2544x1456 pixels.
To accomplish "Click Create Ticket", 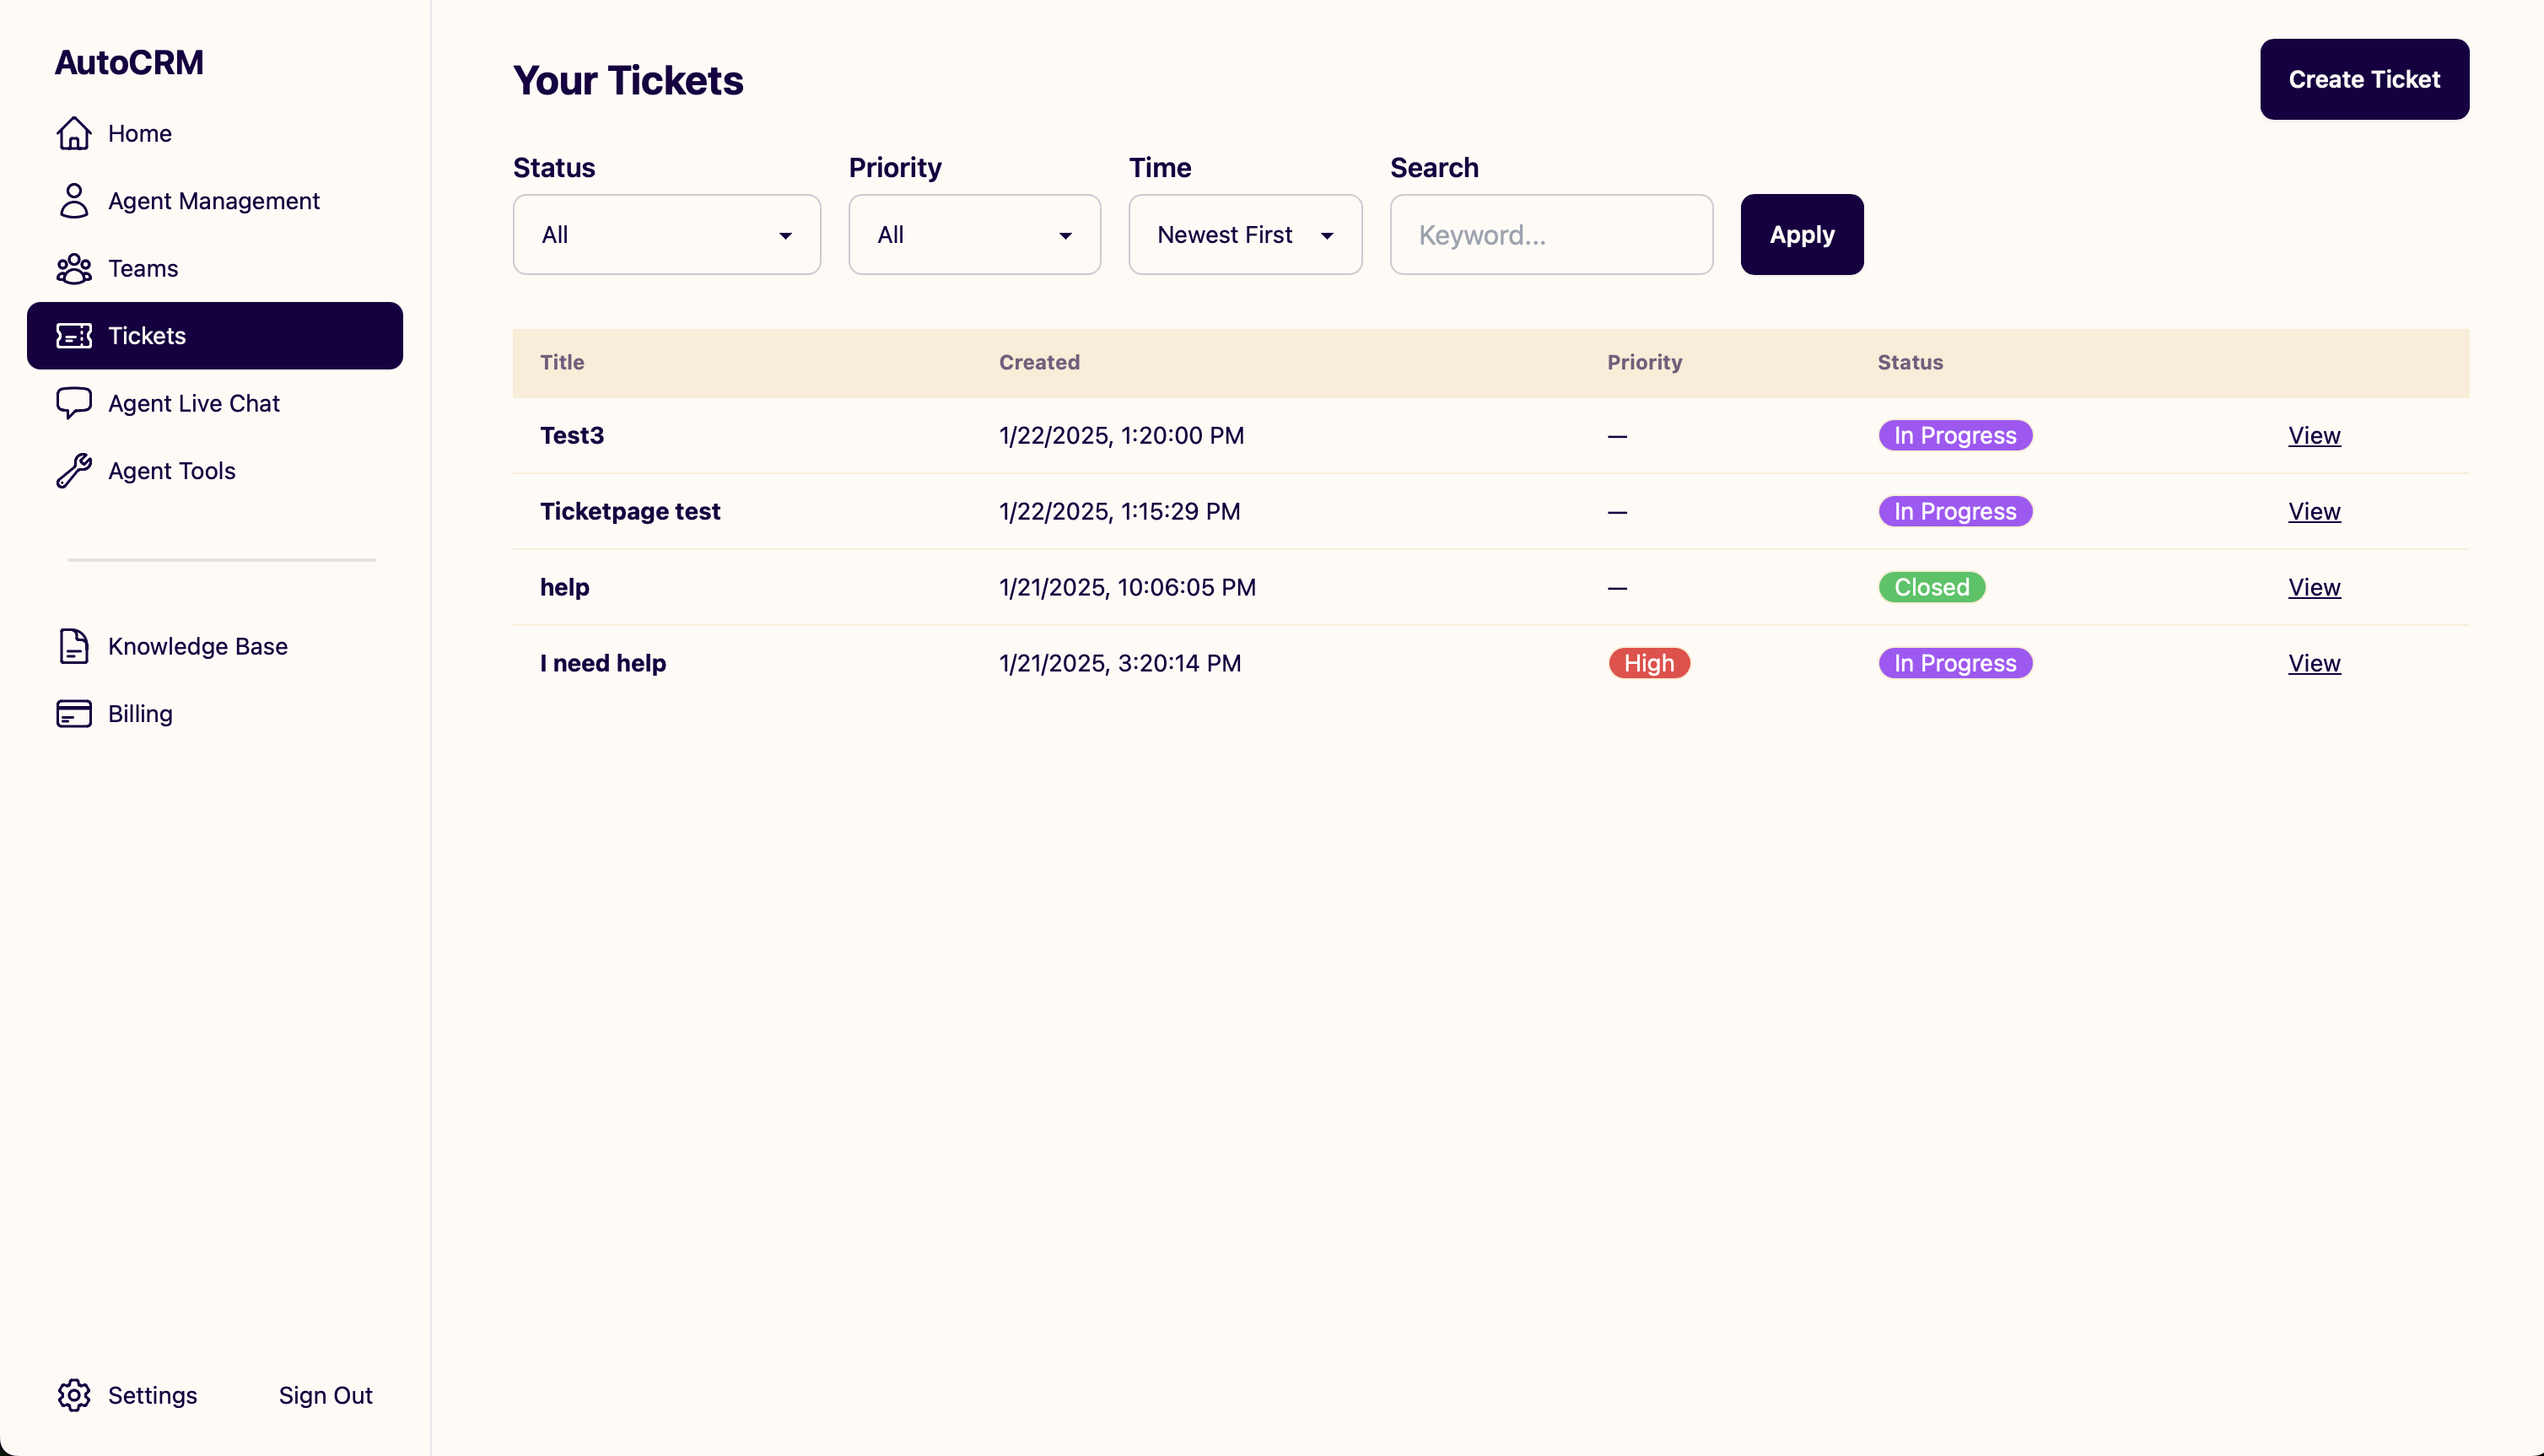I will pyautogui.click(x=2364, y=79).
